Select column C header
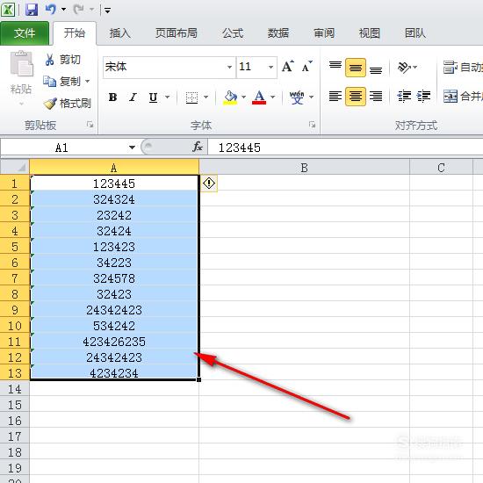 [441, 168]
